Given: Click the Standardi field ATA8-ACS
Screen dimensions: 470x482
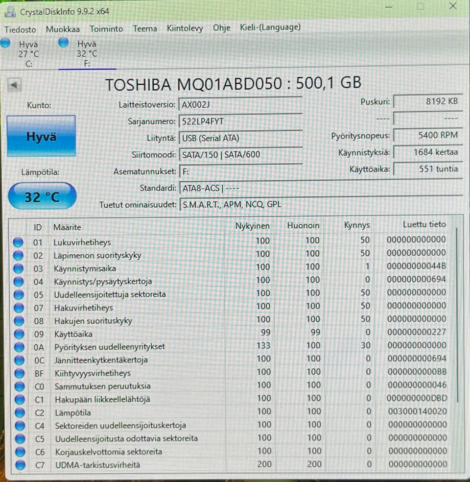Looking at the screenshot, I should [321, 188].
